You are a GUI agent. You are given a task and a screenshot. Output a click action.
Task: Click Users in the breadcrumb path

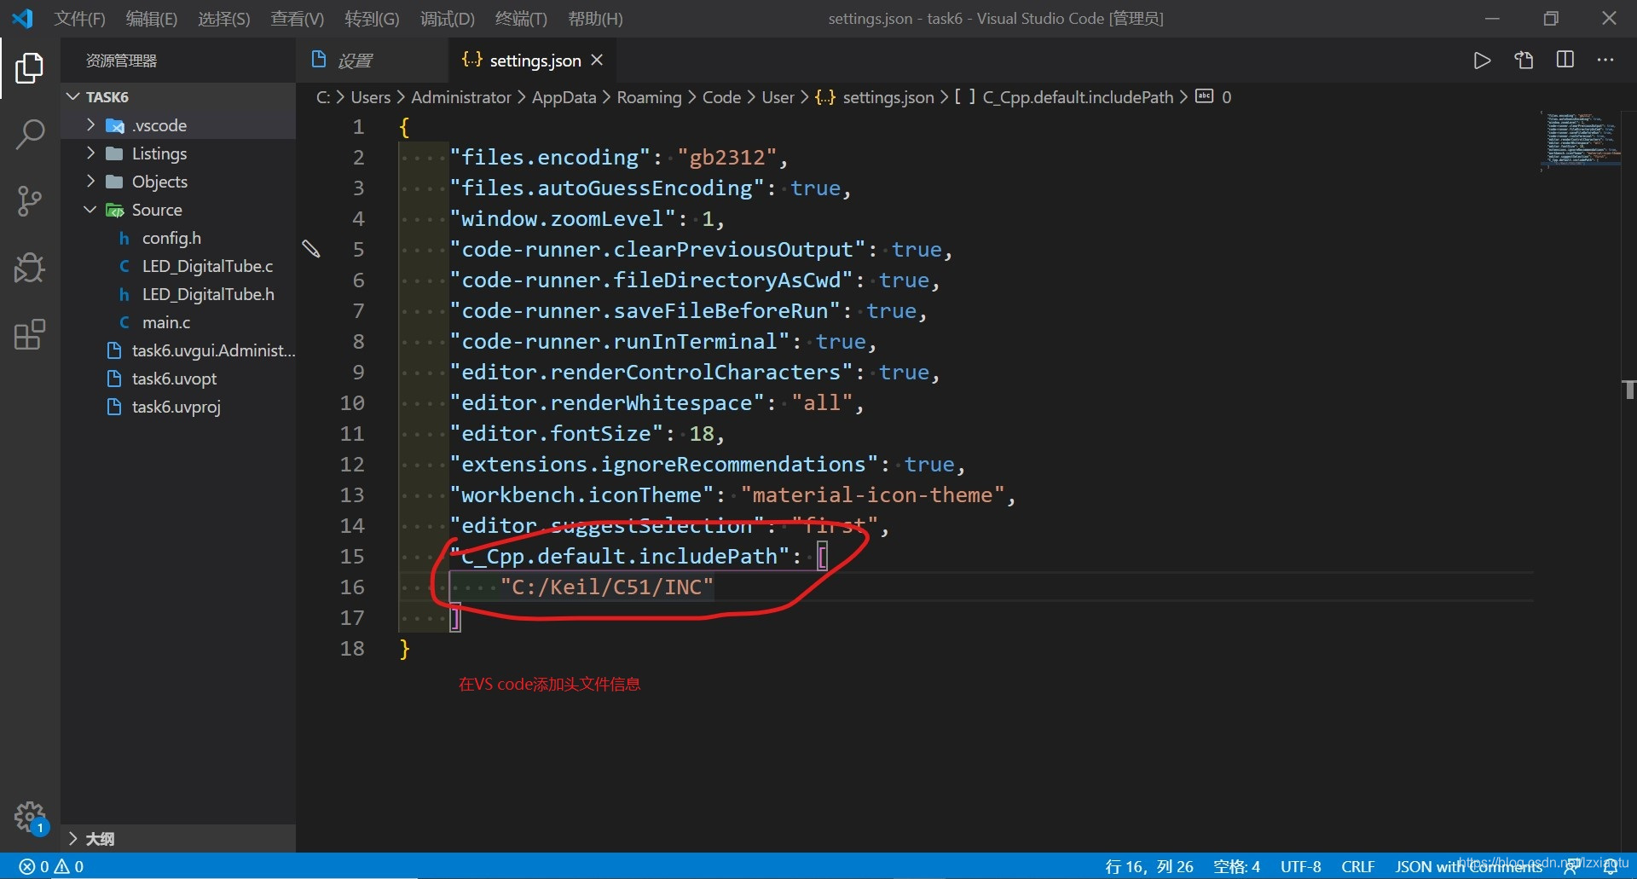(x=370, y=97)
